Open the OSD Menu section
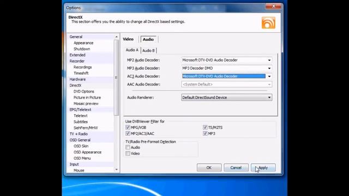Screen dimensions: 349x196 82,158
